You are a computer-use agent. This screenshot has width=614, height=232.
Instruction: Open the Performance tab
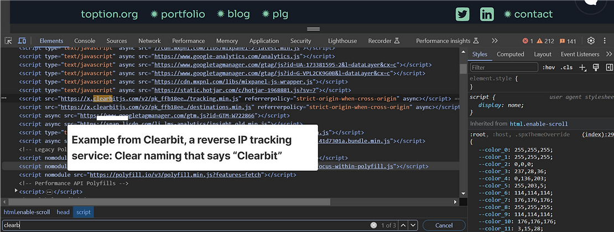189,41
